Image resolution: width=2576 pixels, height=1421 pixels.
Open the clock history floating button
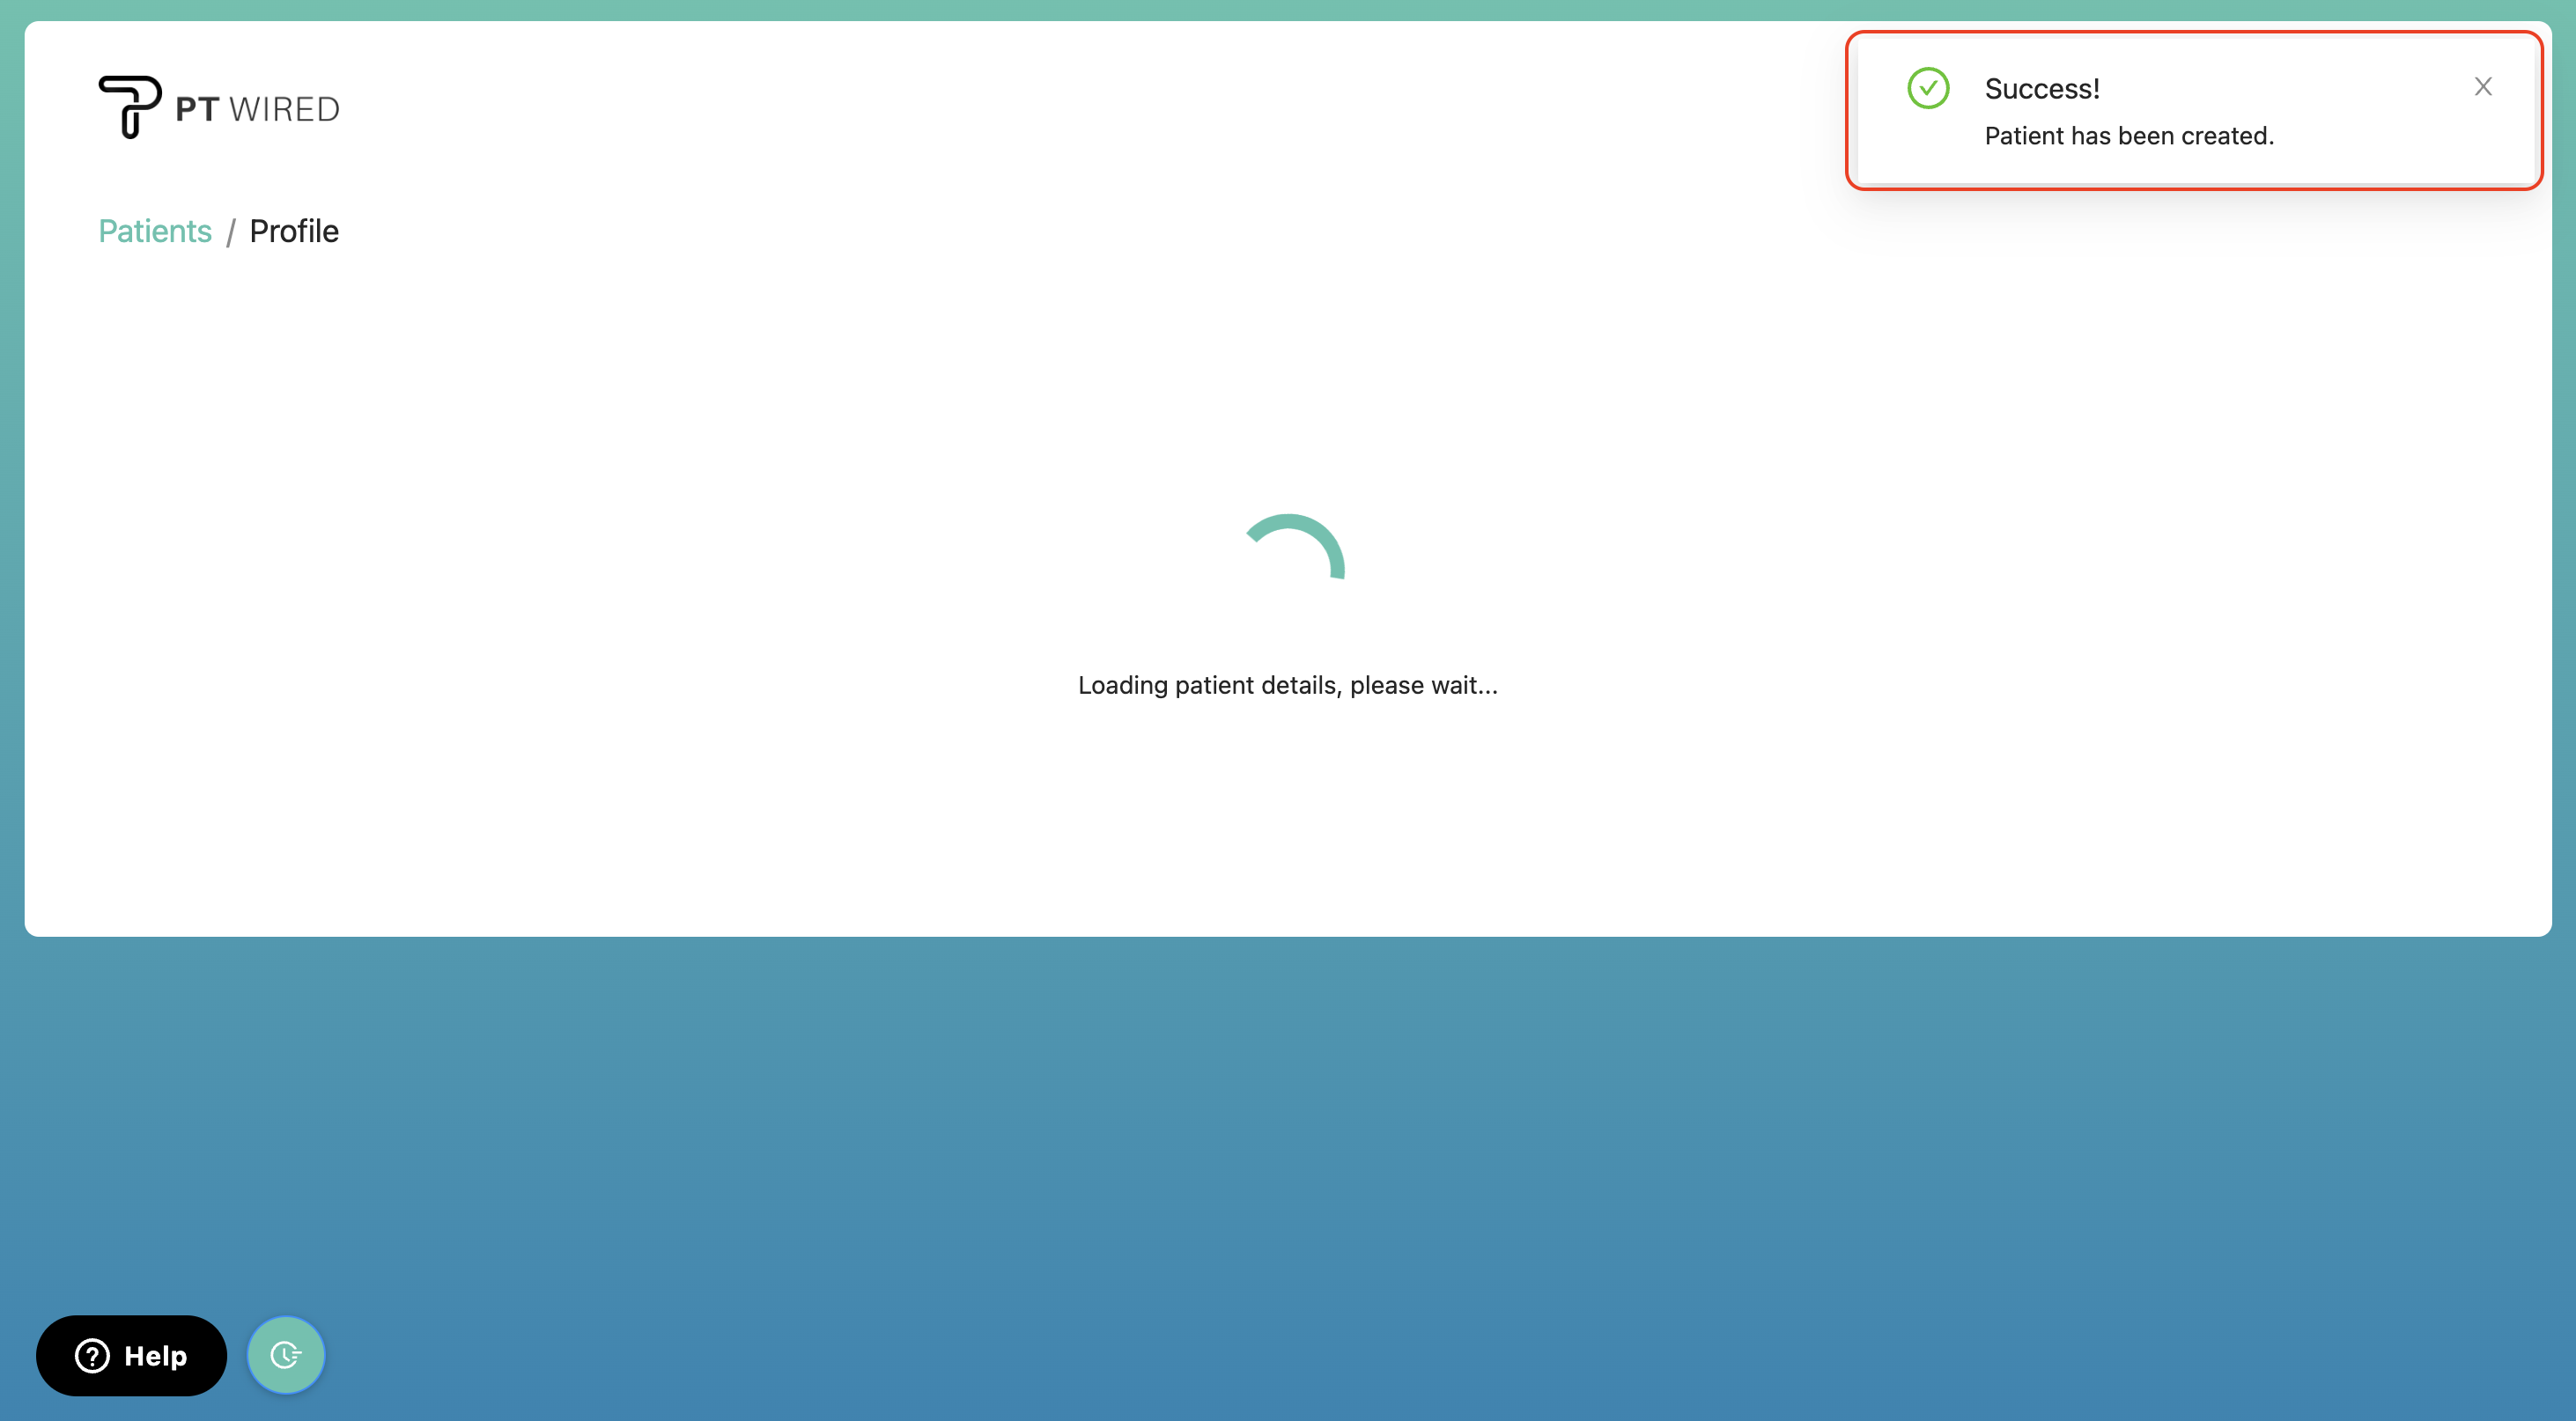(286, 1355)
